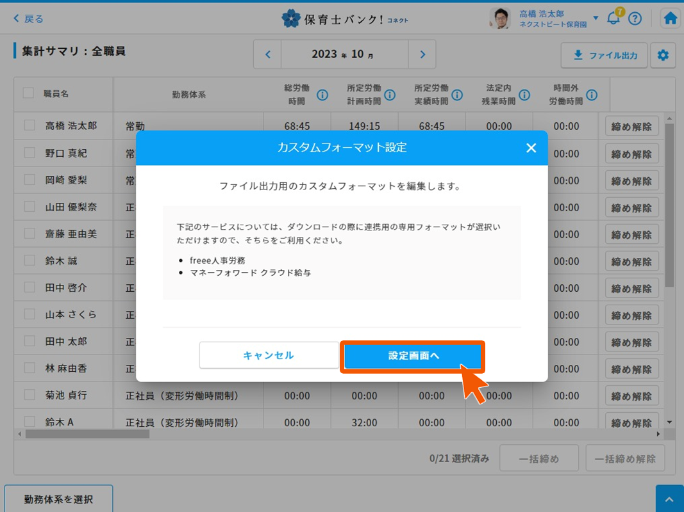Screen dimensions: 684x512
Task: Go to previous month with left chevron
Action: (268, 54)
